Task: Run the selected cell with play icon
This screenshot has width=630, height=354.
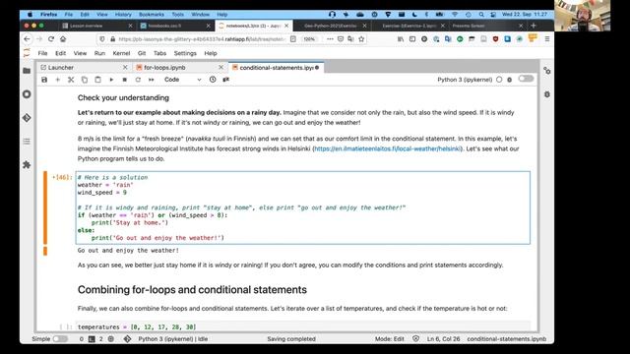Action: pyautogui.click(x=111, y=80)
